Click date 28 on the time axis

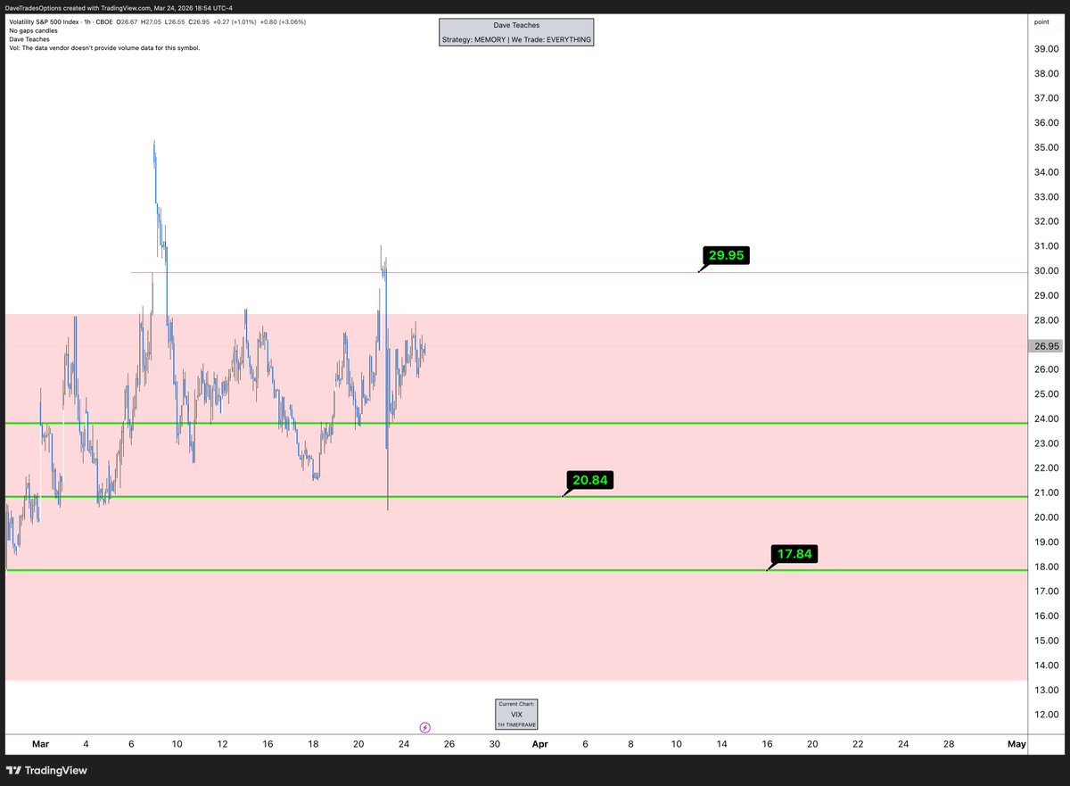(949, 743)
